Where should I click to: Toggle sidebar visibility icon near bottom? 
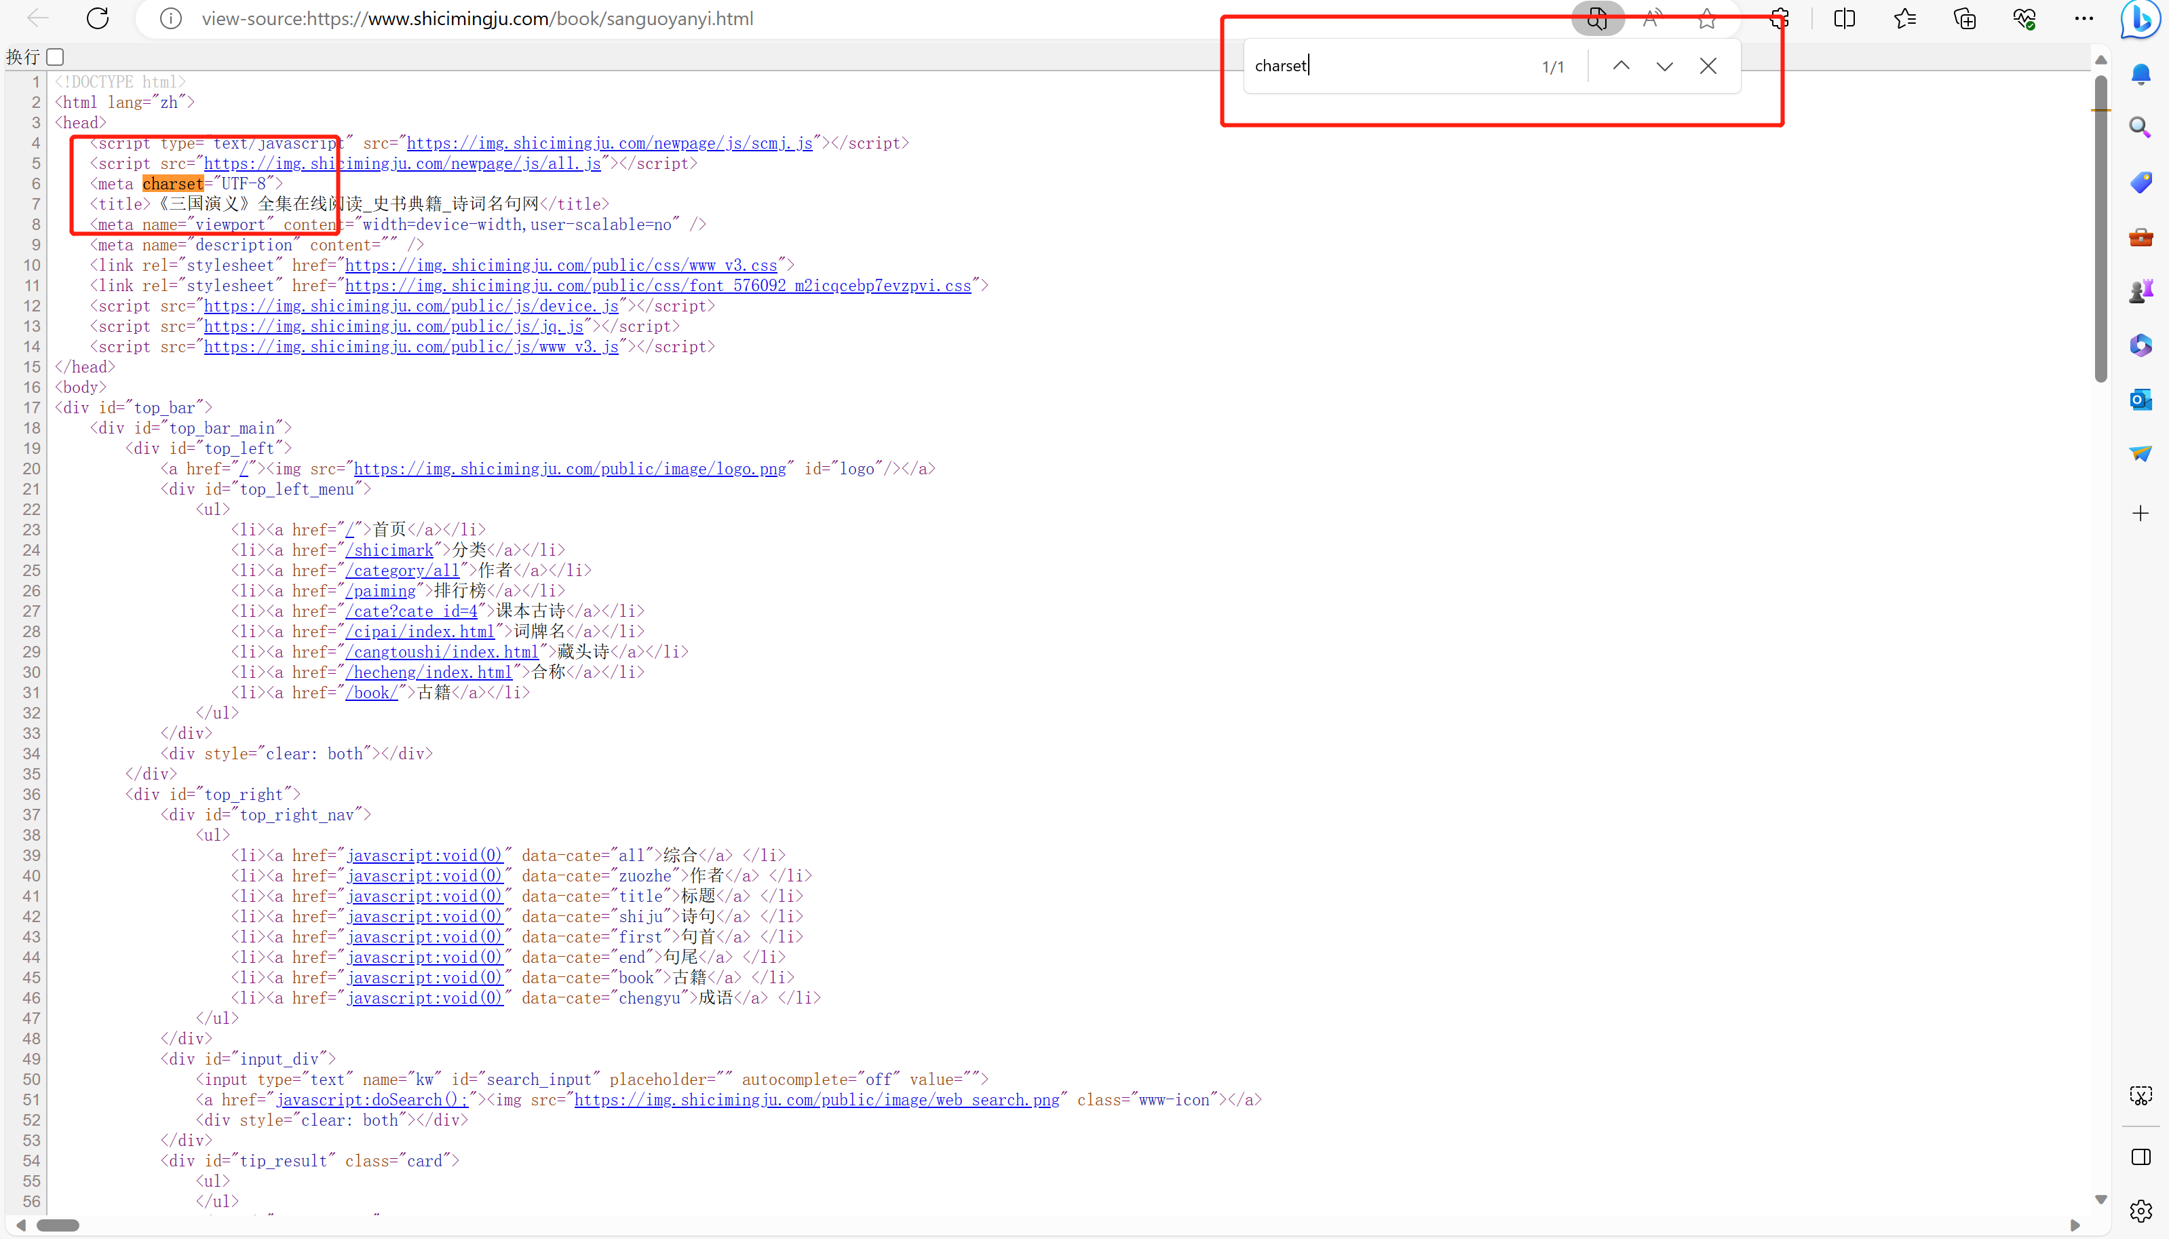pos(2141,1158)
